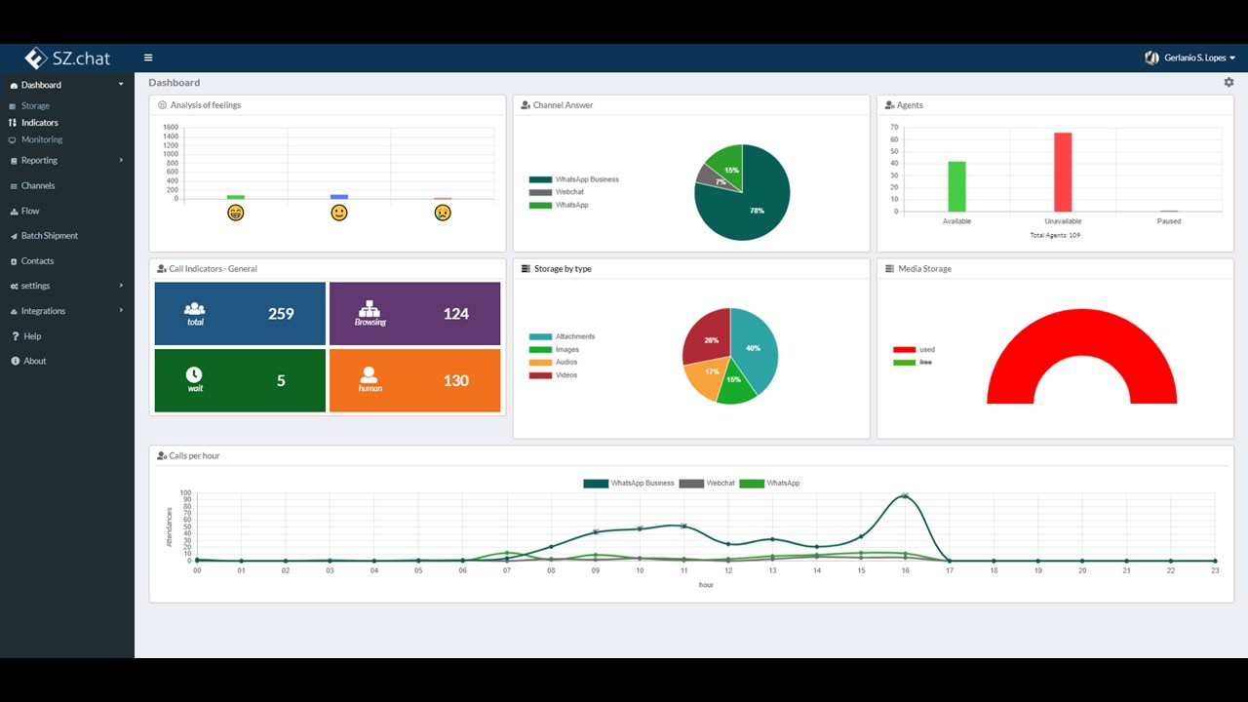Expand the settings submenu
The height and width of the screenshot is (702, 1248).
point(121,286)
